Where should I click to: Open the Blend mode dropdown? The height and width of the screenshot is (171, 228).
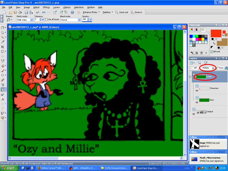point(79,20)
